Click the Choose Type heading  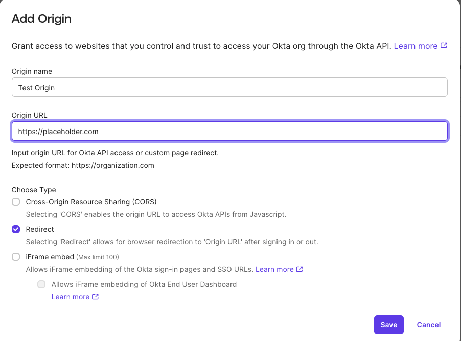click(x=34, y=190)
